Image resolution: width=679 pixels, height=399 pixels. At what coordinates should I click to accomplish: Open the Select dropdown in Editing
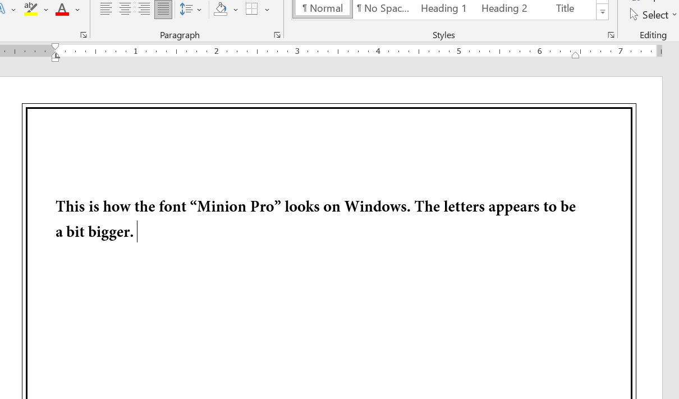click(653, 15)
